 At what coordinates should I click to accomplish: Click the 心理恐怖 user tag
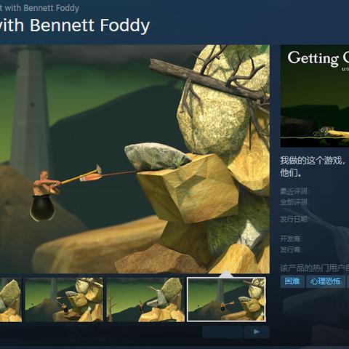326,281
